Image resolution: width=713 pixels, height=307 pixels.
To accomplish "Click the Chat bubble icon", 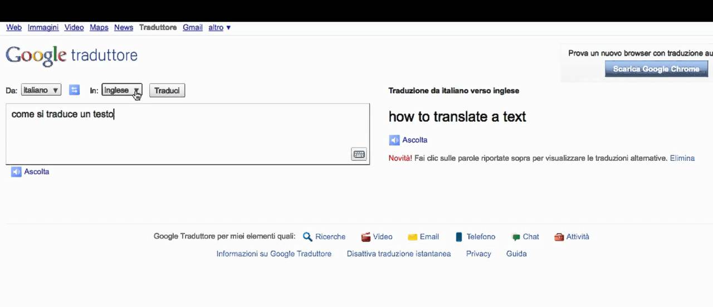I will tap(516, 237).
